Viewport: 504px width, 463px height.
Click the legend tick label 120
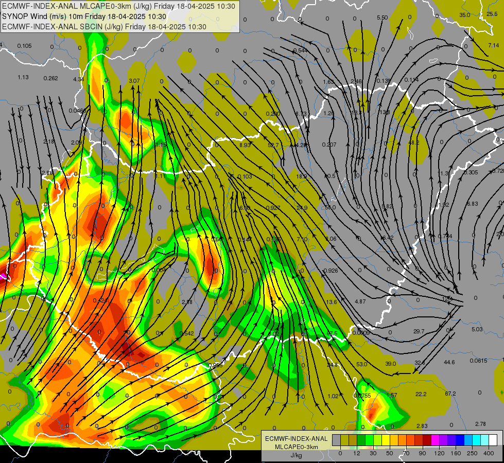[x=439, y=453]
